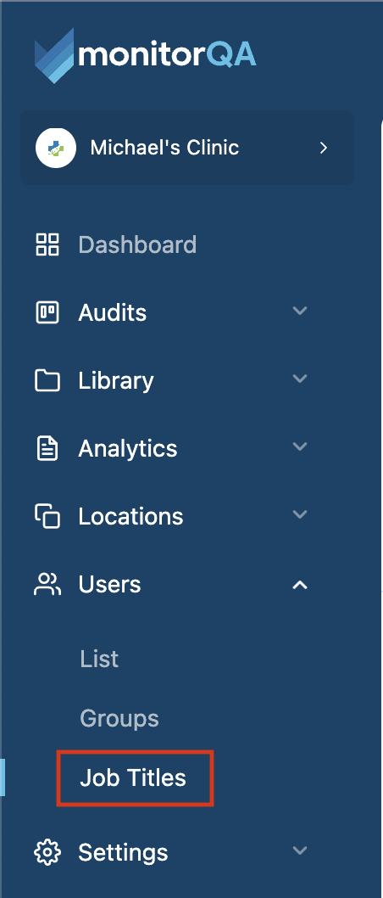
Task: Go to Dashboard label link
Action: [x=138, y=244]
